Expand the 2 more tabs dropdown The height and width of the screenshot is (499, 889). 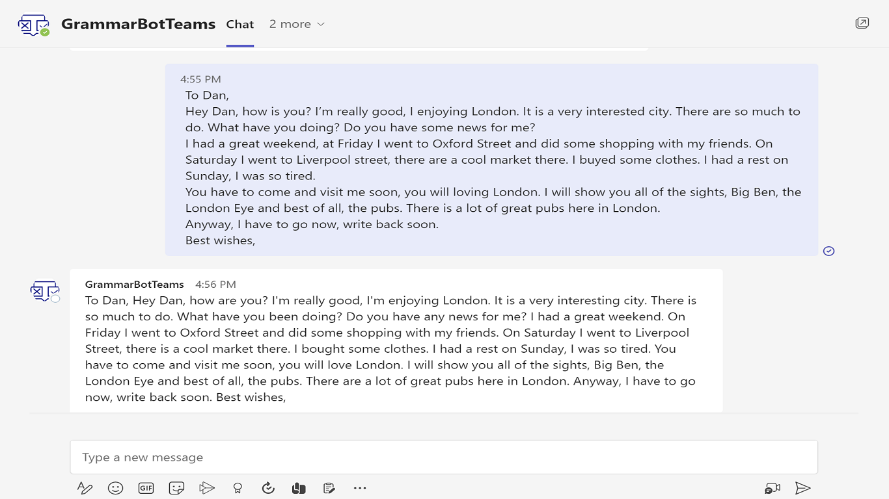click(x=297, y=24)
